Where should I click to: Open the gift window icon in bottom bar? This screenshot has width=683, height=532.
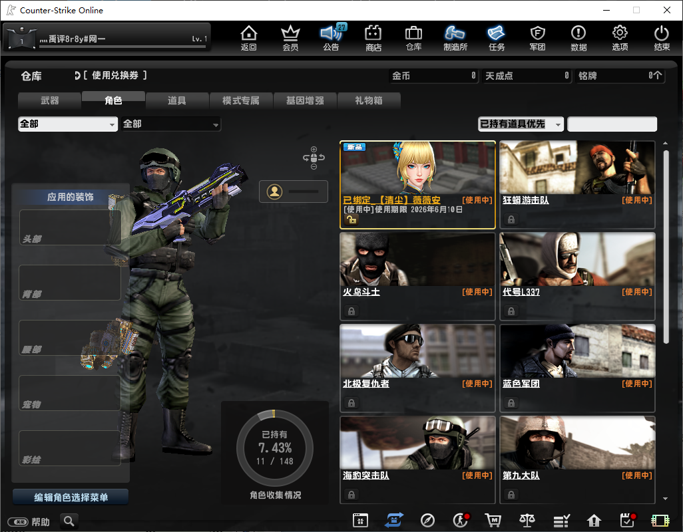click(360, 520)
